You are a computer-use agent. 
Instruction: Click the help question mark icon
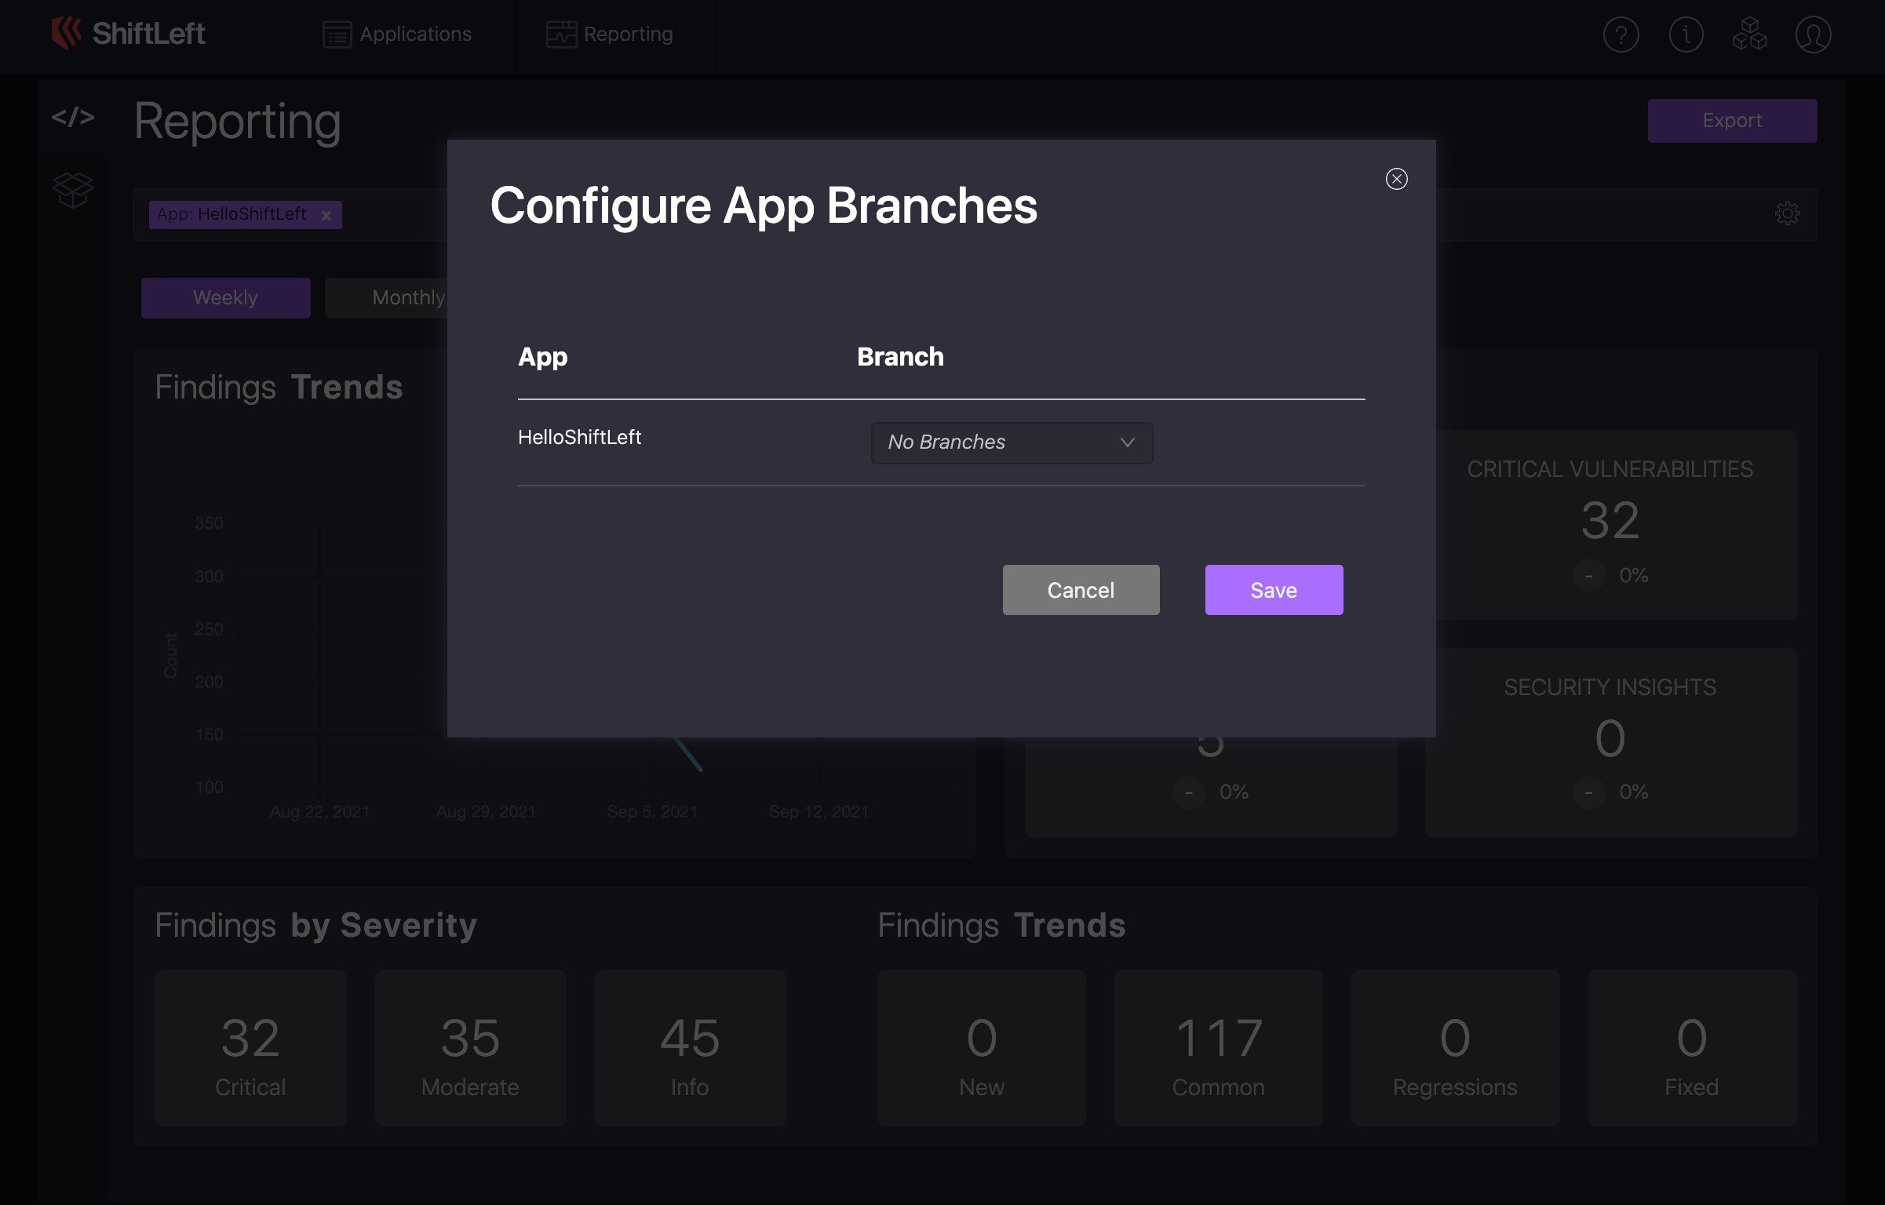1621,35
